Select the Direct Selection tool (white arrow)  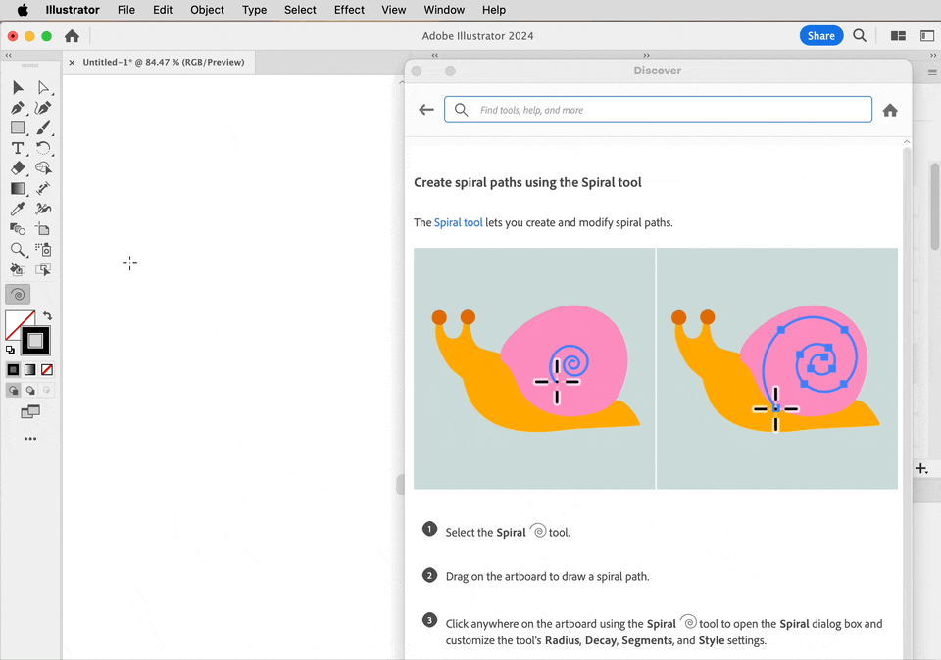(42, 88)
